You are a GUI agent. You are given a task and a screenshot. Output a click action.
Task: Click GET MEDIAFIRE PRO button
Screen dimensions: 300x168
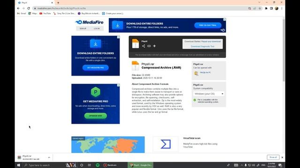pyautogui.click(x=96, y=68)
